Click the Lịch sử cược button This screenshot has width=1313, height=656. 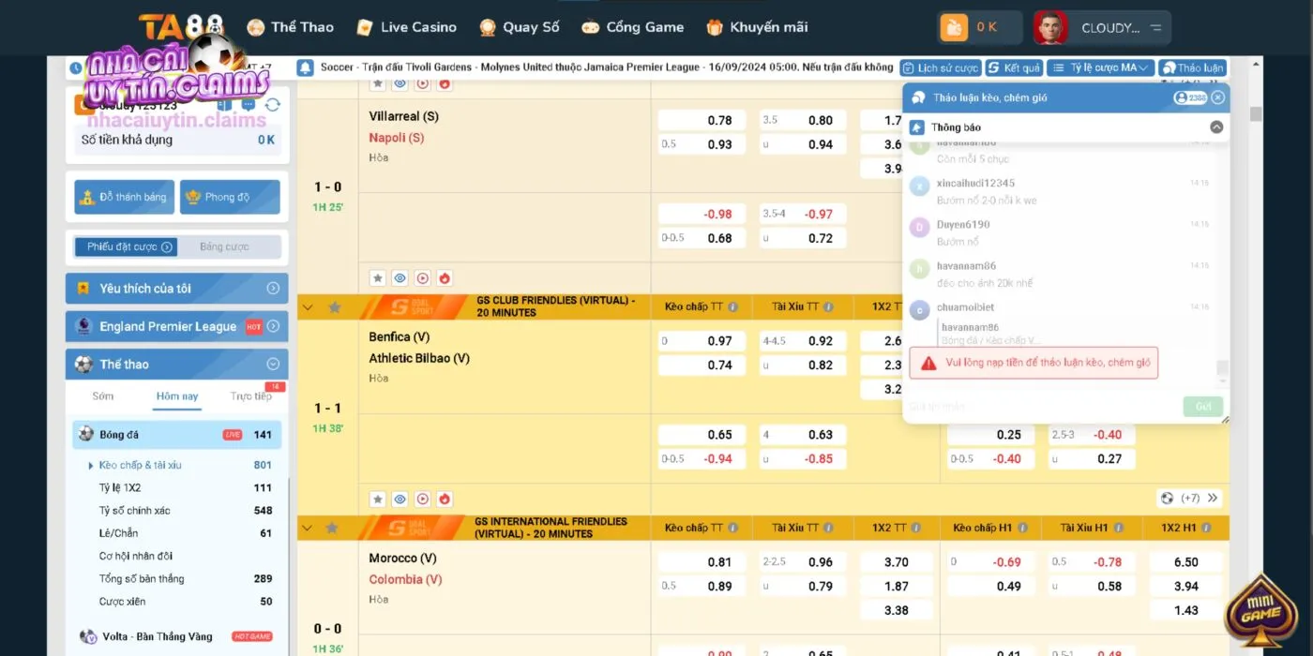pos(940,67)
